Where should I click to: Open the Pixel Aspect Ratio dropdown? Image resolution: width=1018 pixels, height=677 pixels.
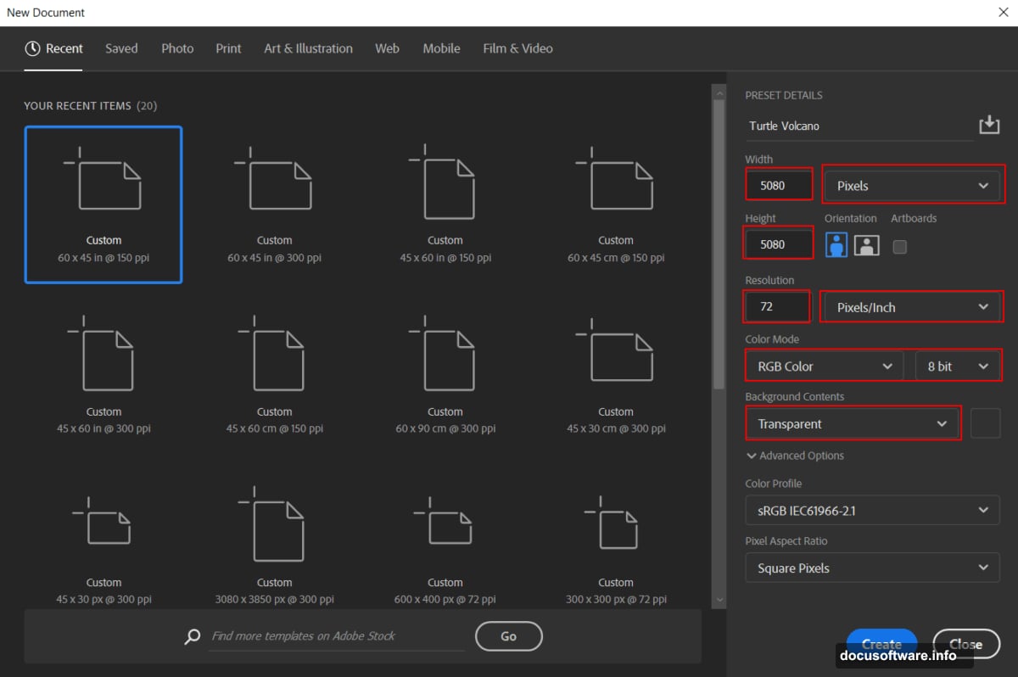[x=872, y=568]
